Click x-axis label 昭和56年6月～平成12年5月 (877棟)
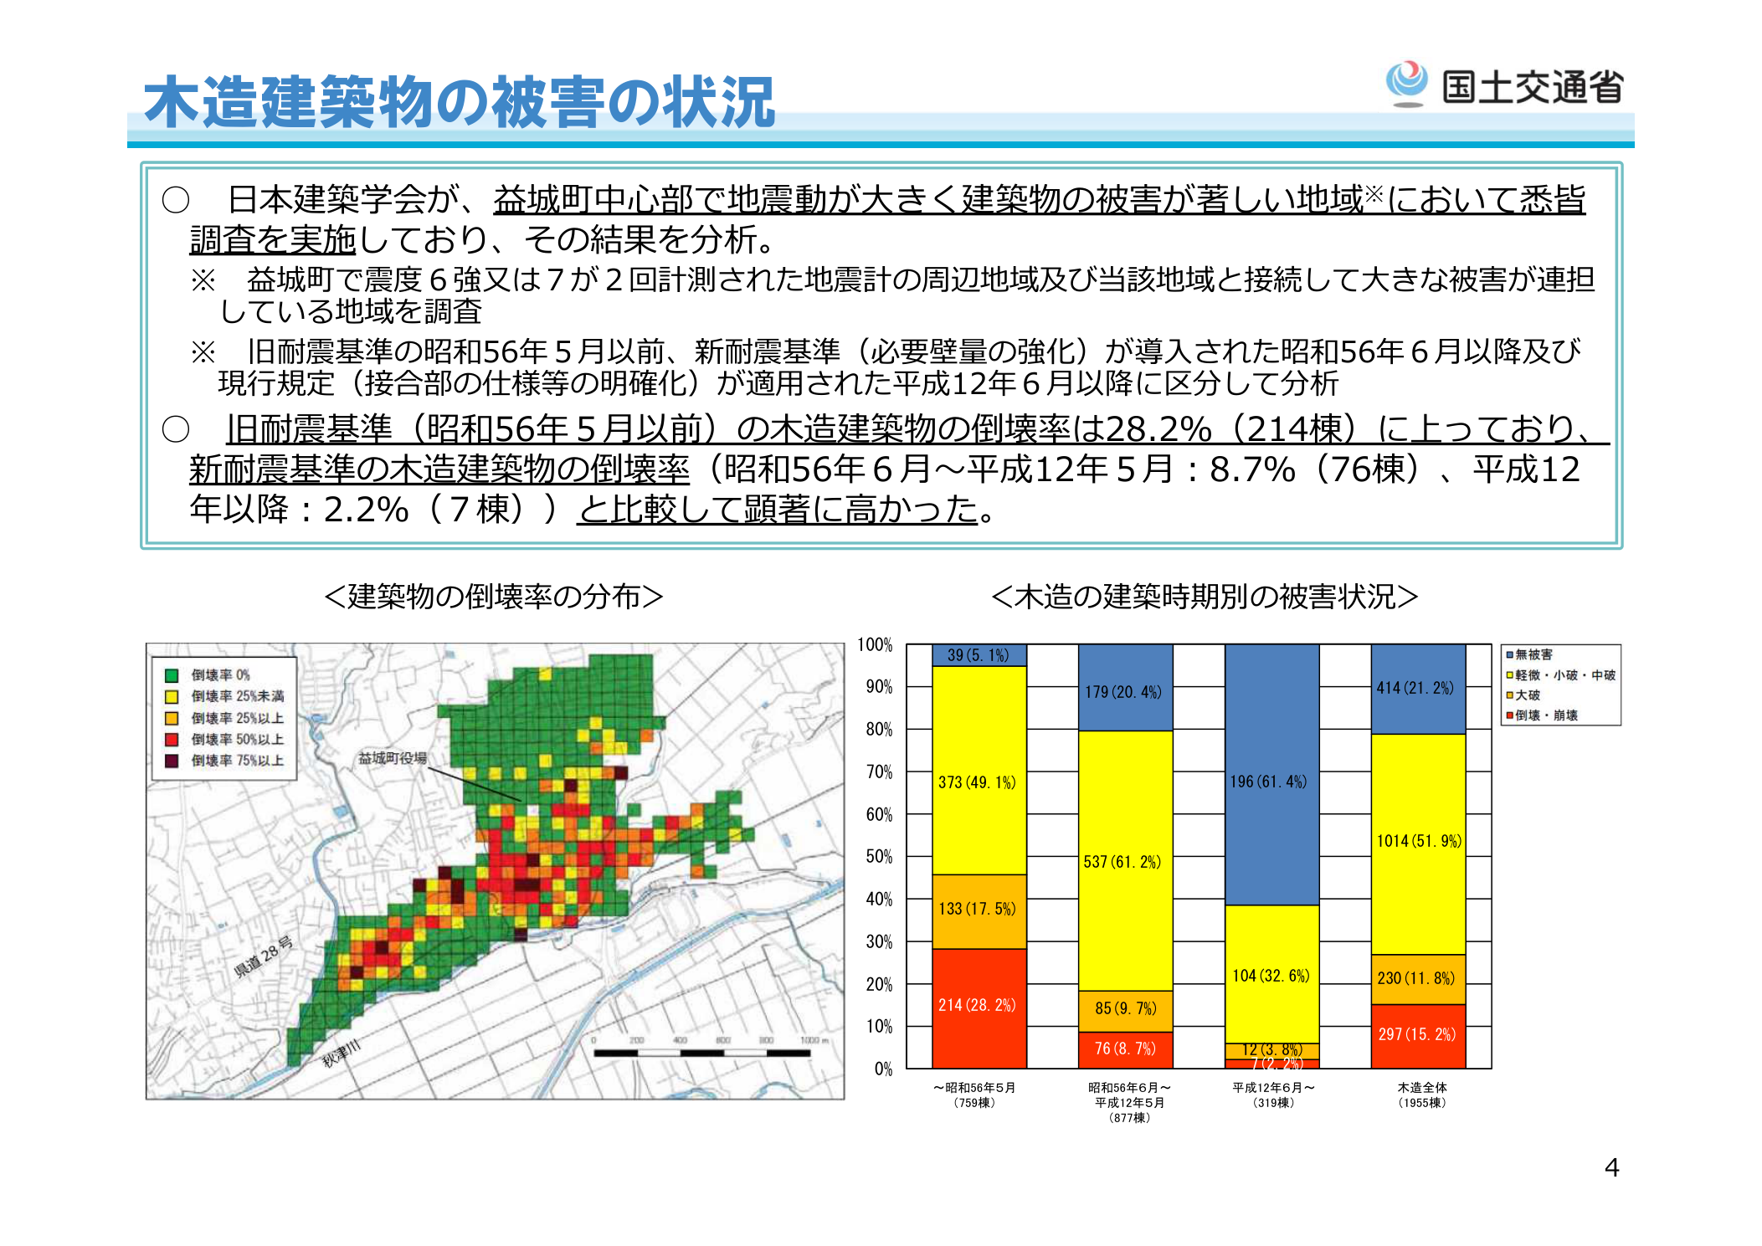The width and height of the screenshot is (1762, 1246). (1129, 1102)
